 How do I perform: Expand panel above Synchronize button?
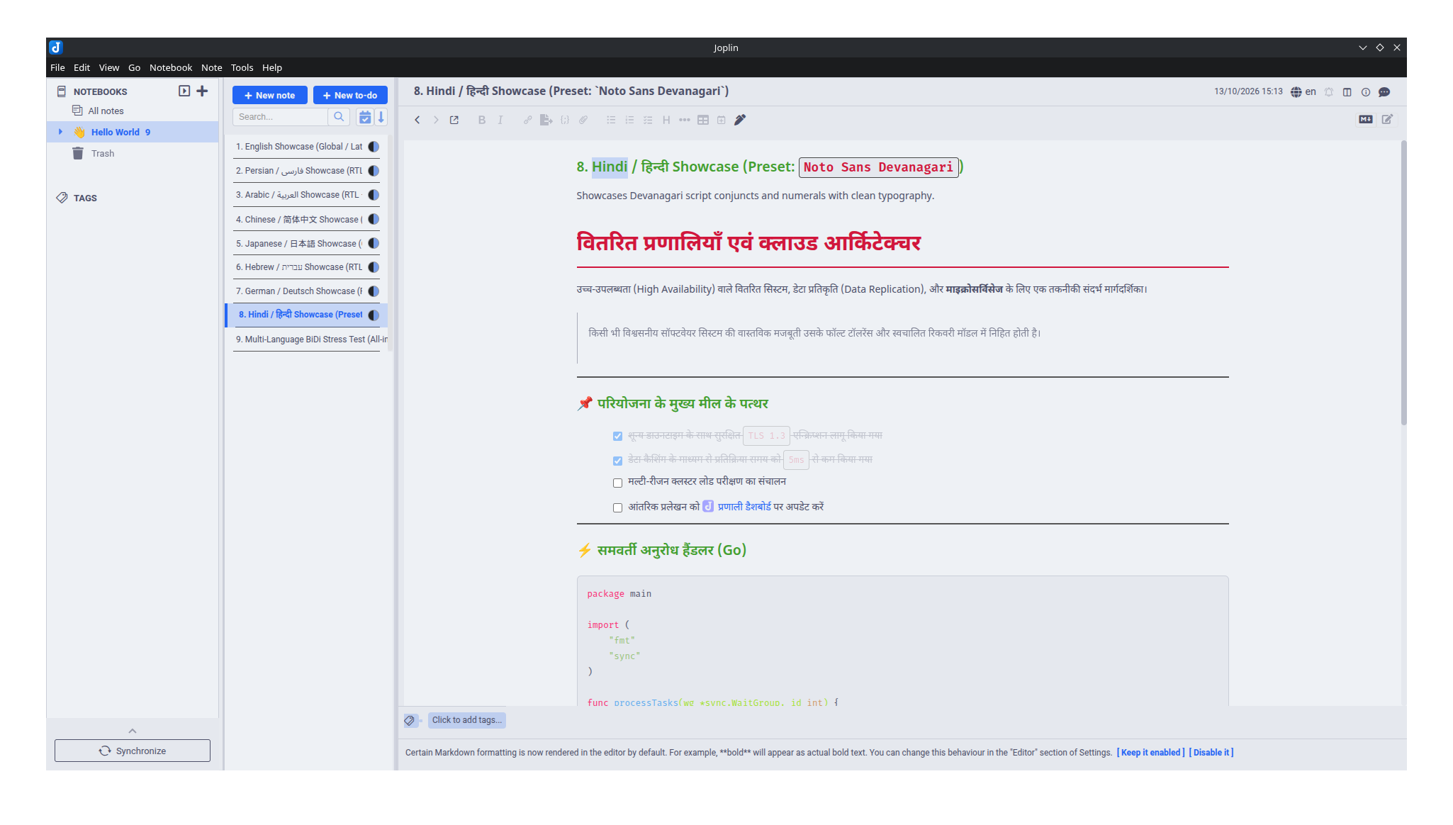tap(133, 731)
